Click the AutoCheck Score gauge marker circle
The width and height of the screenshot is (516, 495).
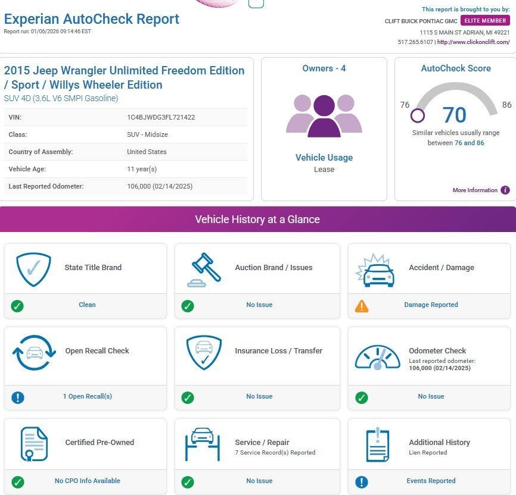tap(418, 115)
